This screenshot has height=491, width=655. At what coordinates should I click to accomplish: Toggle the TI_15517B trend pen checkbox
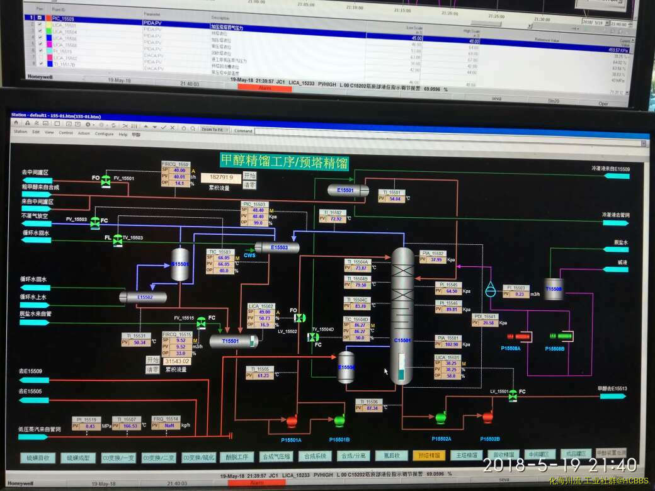[x=40, y=64]
